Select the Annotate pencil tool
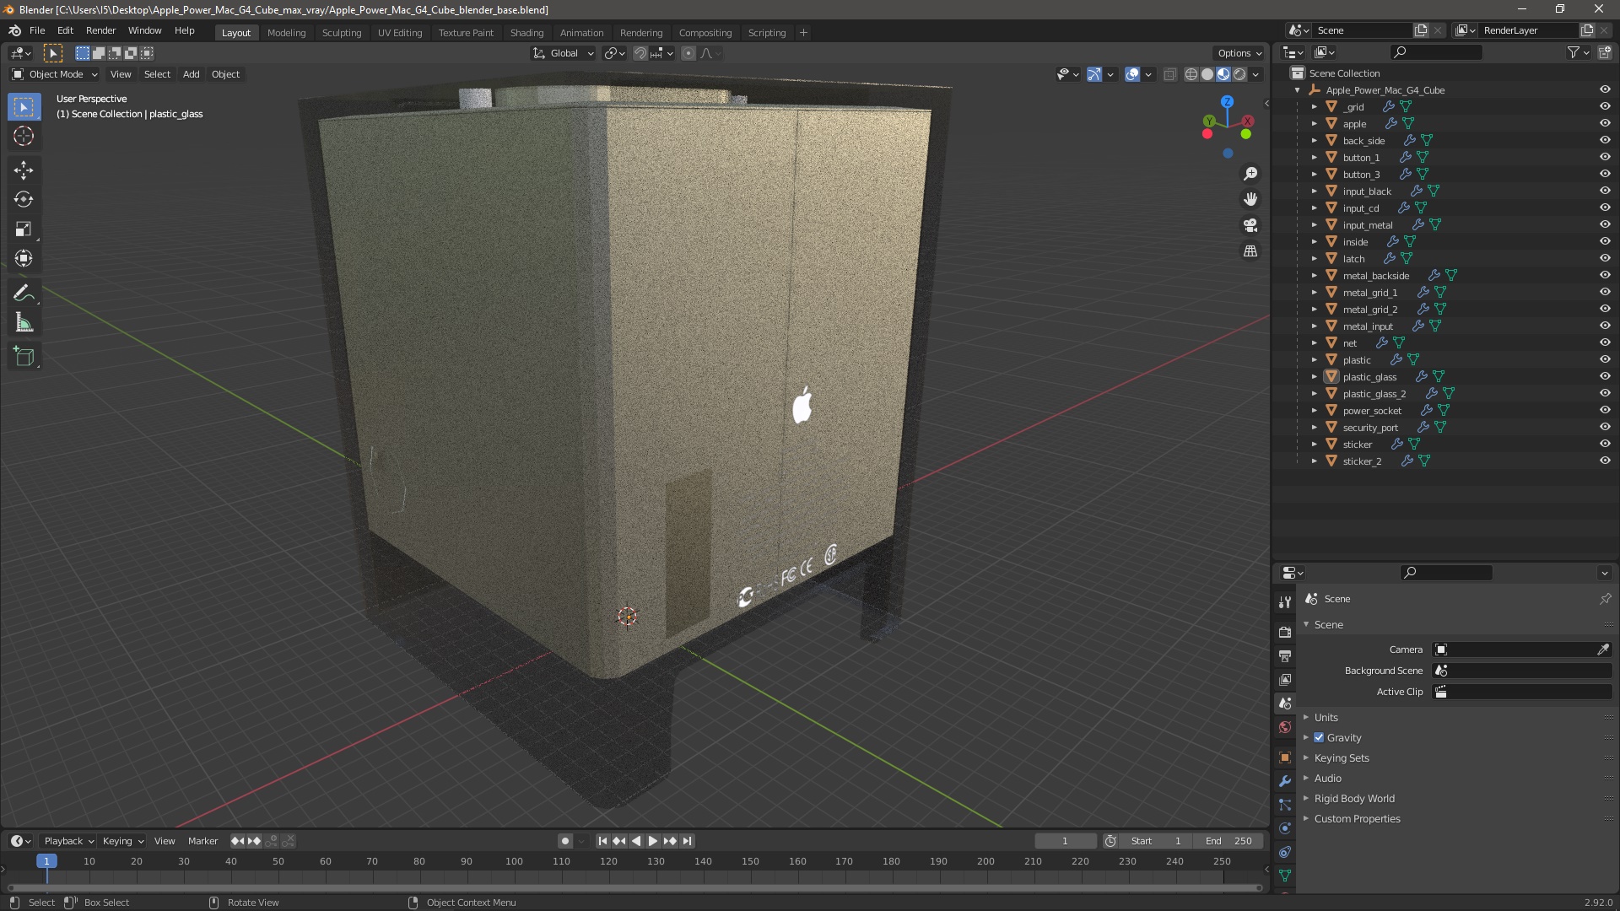The width and height of the screenshot is (1620, 911). click(x=24, y=294)
